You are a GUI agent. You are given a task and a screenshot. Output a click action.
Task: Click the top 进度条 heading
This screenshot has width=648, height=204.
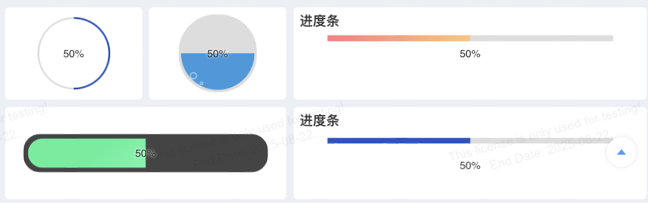(x=320, y=21)
